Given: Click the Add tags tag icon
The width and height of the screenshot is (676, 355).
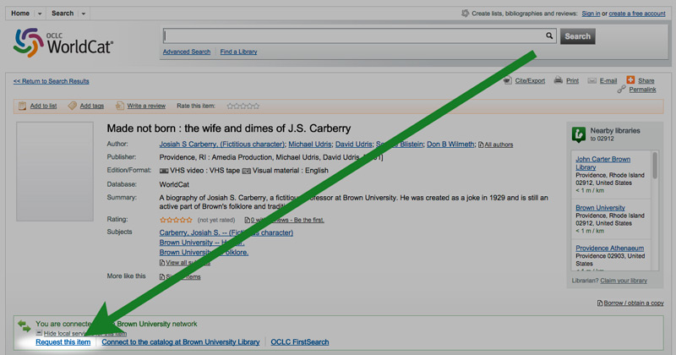Looking at the screenshot, I should coord(72,106).
